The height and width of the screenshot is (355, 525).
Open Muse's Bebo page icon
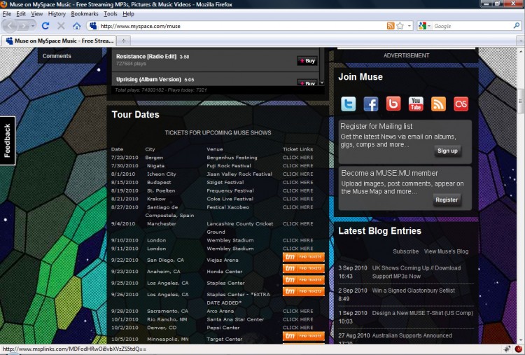pos(393,104)
